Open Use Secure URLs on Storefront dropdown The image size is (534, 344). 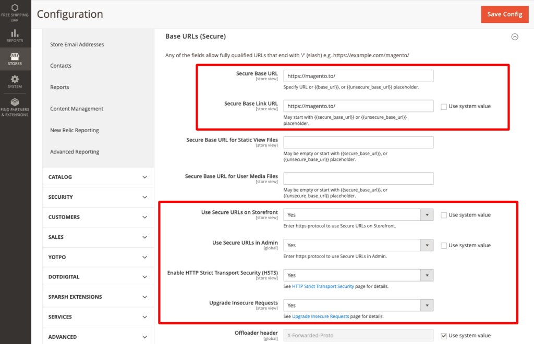[x=358, y=215]
